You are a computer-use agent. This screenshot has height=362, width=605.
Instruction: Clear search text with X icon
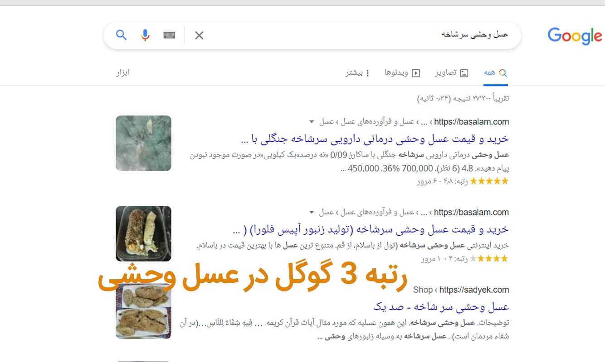(199, 35)
